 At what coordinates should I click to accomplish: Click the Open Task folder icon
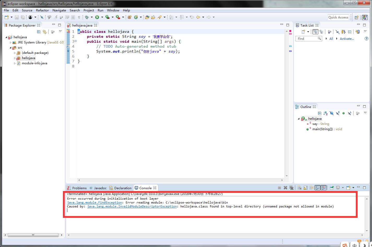click(x=153, y=17)
